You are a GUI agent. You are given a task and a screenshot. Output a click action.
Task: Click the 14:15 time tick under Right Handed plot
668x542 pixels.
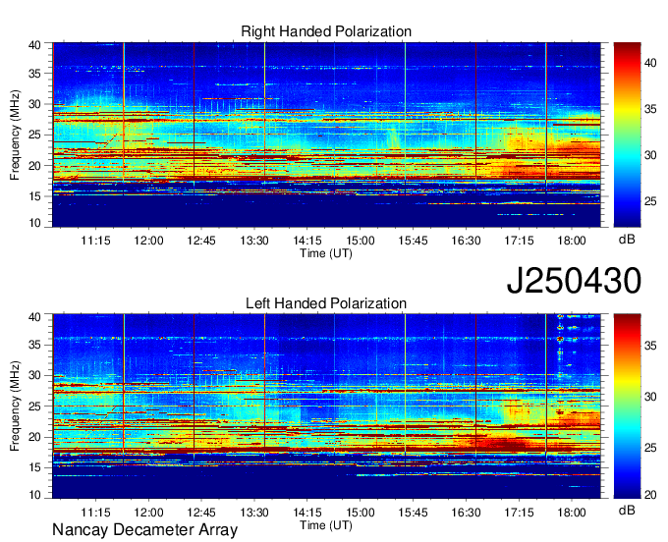(x=307, y=241)
